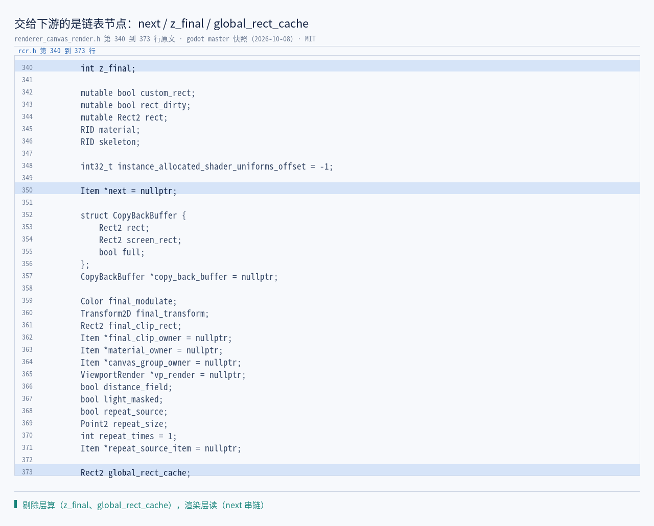Screen dimensions: 654x526
Task: Select line number 350
Action: 27,190
